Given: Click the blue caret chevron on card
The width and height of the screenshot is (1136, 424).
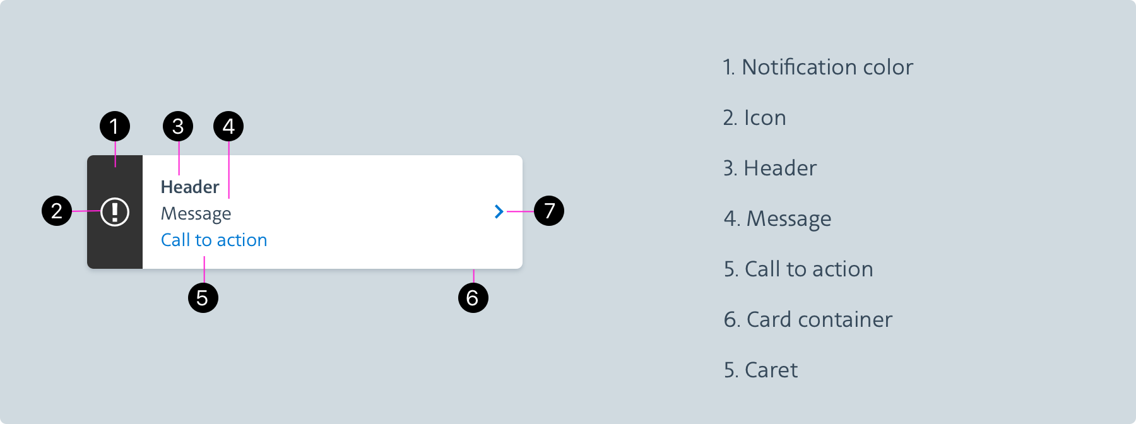Looking at the screenshot, I should [x=499, y=211].
